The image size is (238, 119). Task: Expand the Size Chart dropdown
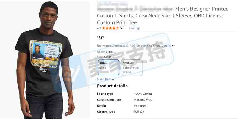click(113, 79)
